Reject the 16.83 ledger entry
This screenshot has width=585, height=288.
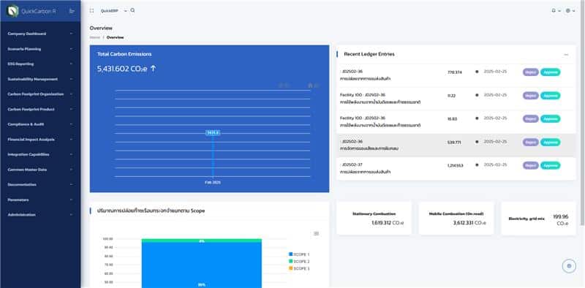coord(530,118)
